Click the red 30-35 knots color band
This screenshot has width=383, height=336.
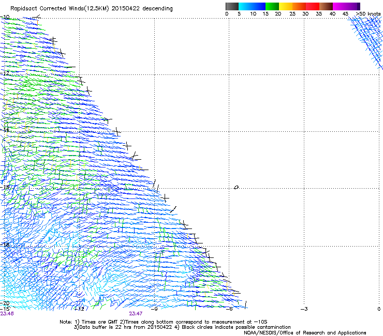tap(313, 6)
